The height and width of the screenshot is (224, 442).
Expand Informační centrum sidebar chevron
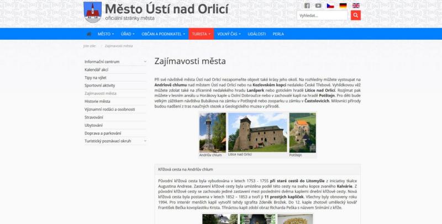[145, 62]
